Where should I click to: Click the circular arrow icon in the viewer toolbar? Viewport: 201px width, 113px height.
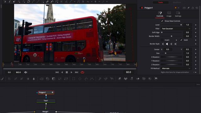click(29, 2)
